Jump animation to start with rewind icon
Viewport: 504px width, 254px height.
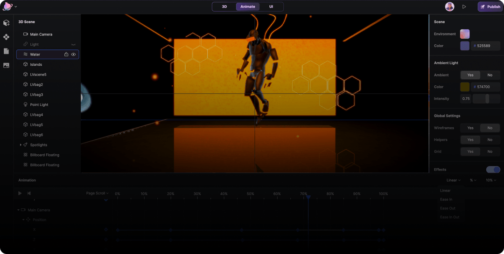29,193
